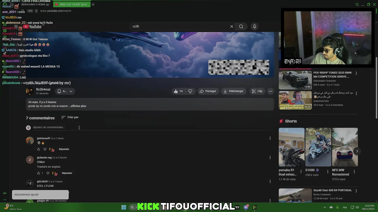The height and width of the screenshot is (212, 378).
Task: Open options for NFS MW Remastered short
Action: click(x=354, y=171)
